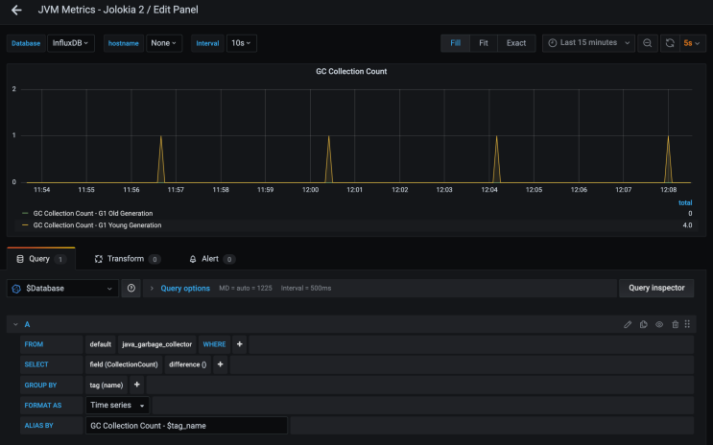Click the default retention policy segment
Screen dimensions: 713x445
(101, 344)
